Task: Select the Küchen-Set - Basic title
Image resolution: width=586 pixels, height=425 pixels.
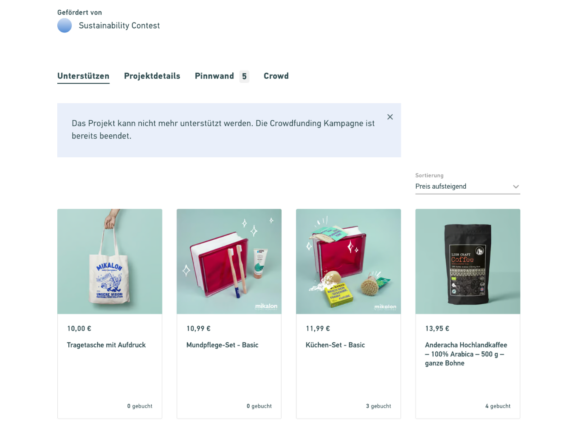Action: click(335, 345)
